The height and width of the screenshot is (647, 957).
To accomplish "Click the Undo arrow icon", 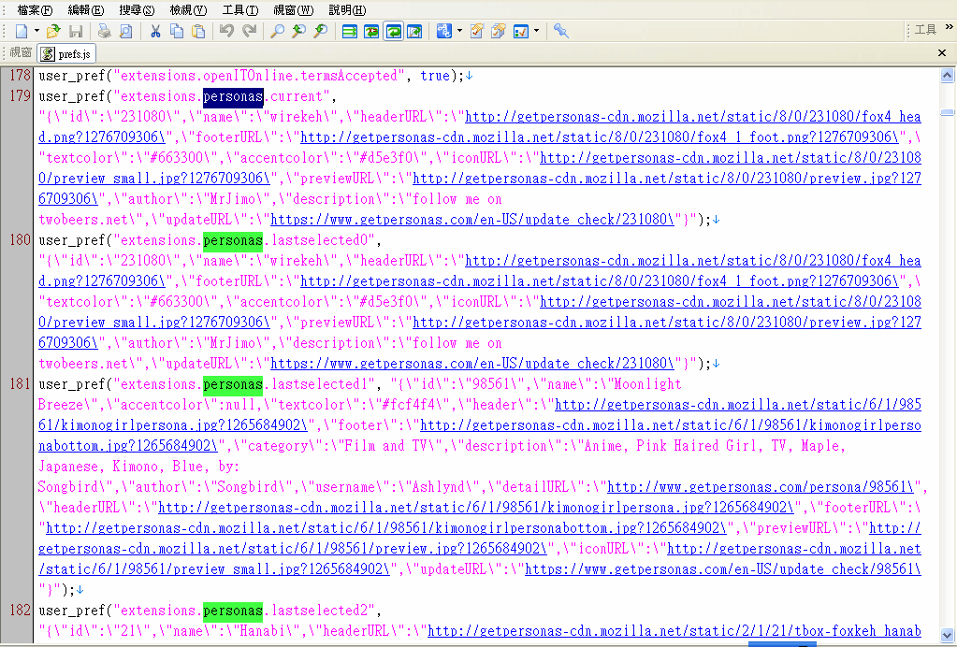I will tap(226, 32).
